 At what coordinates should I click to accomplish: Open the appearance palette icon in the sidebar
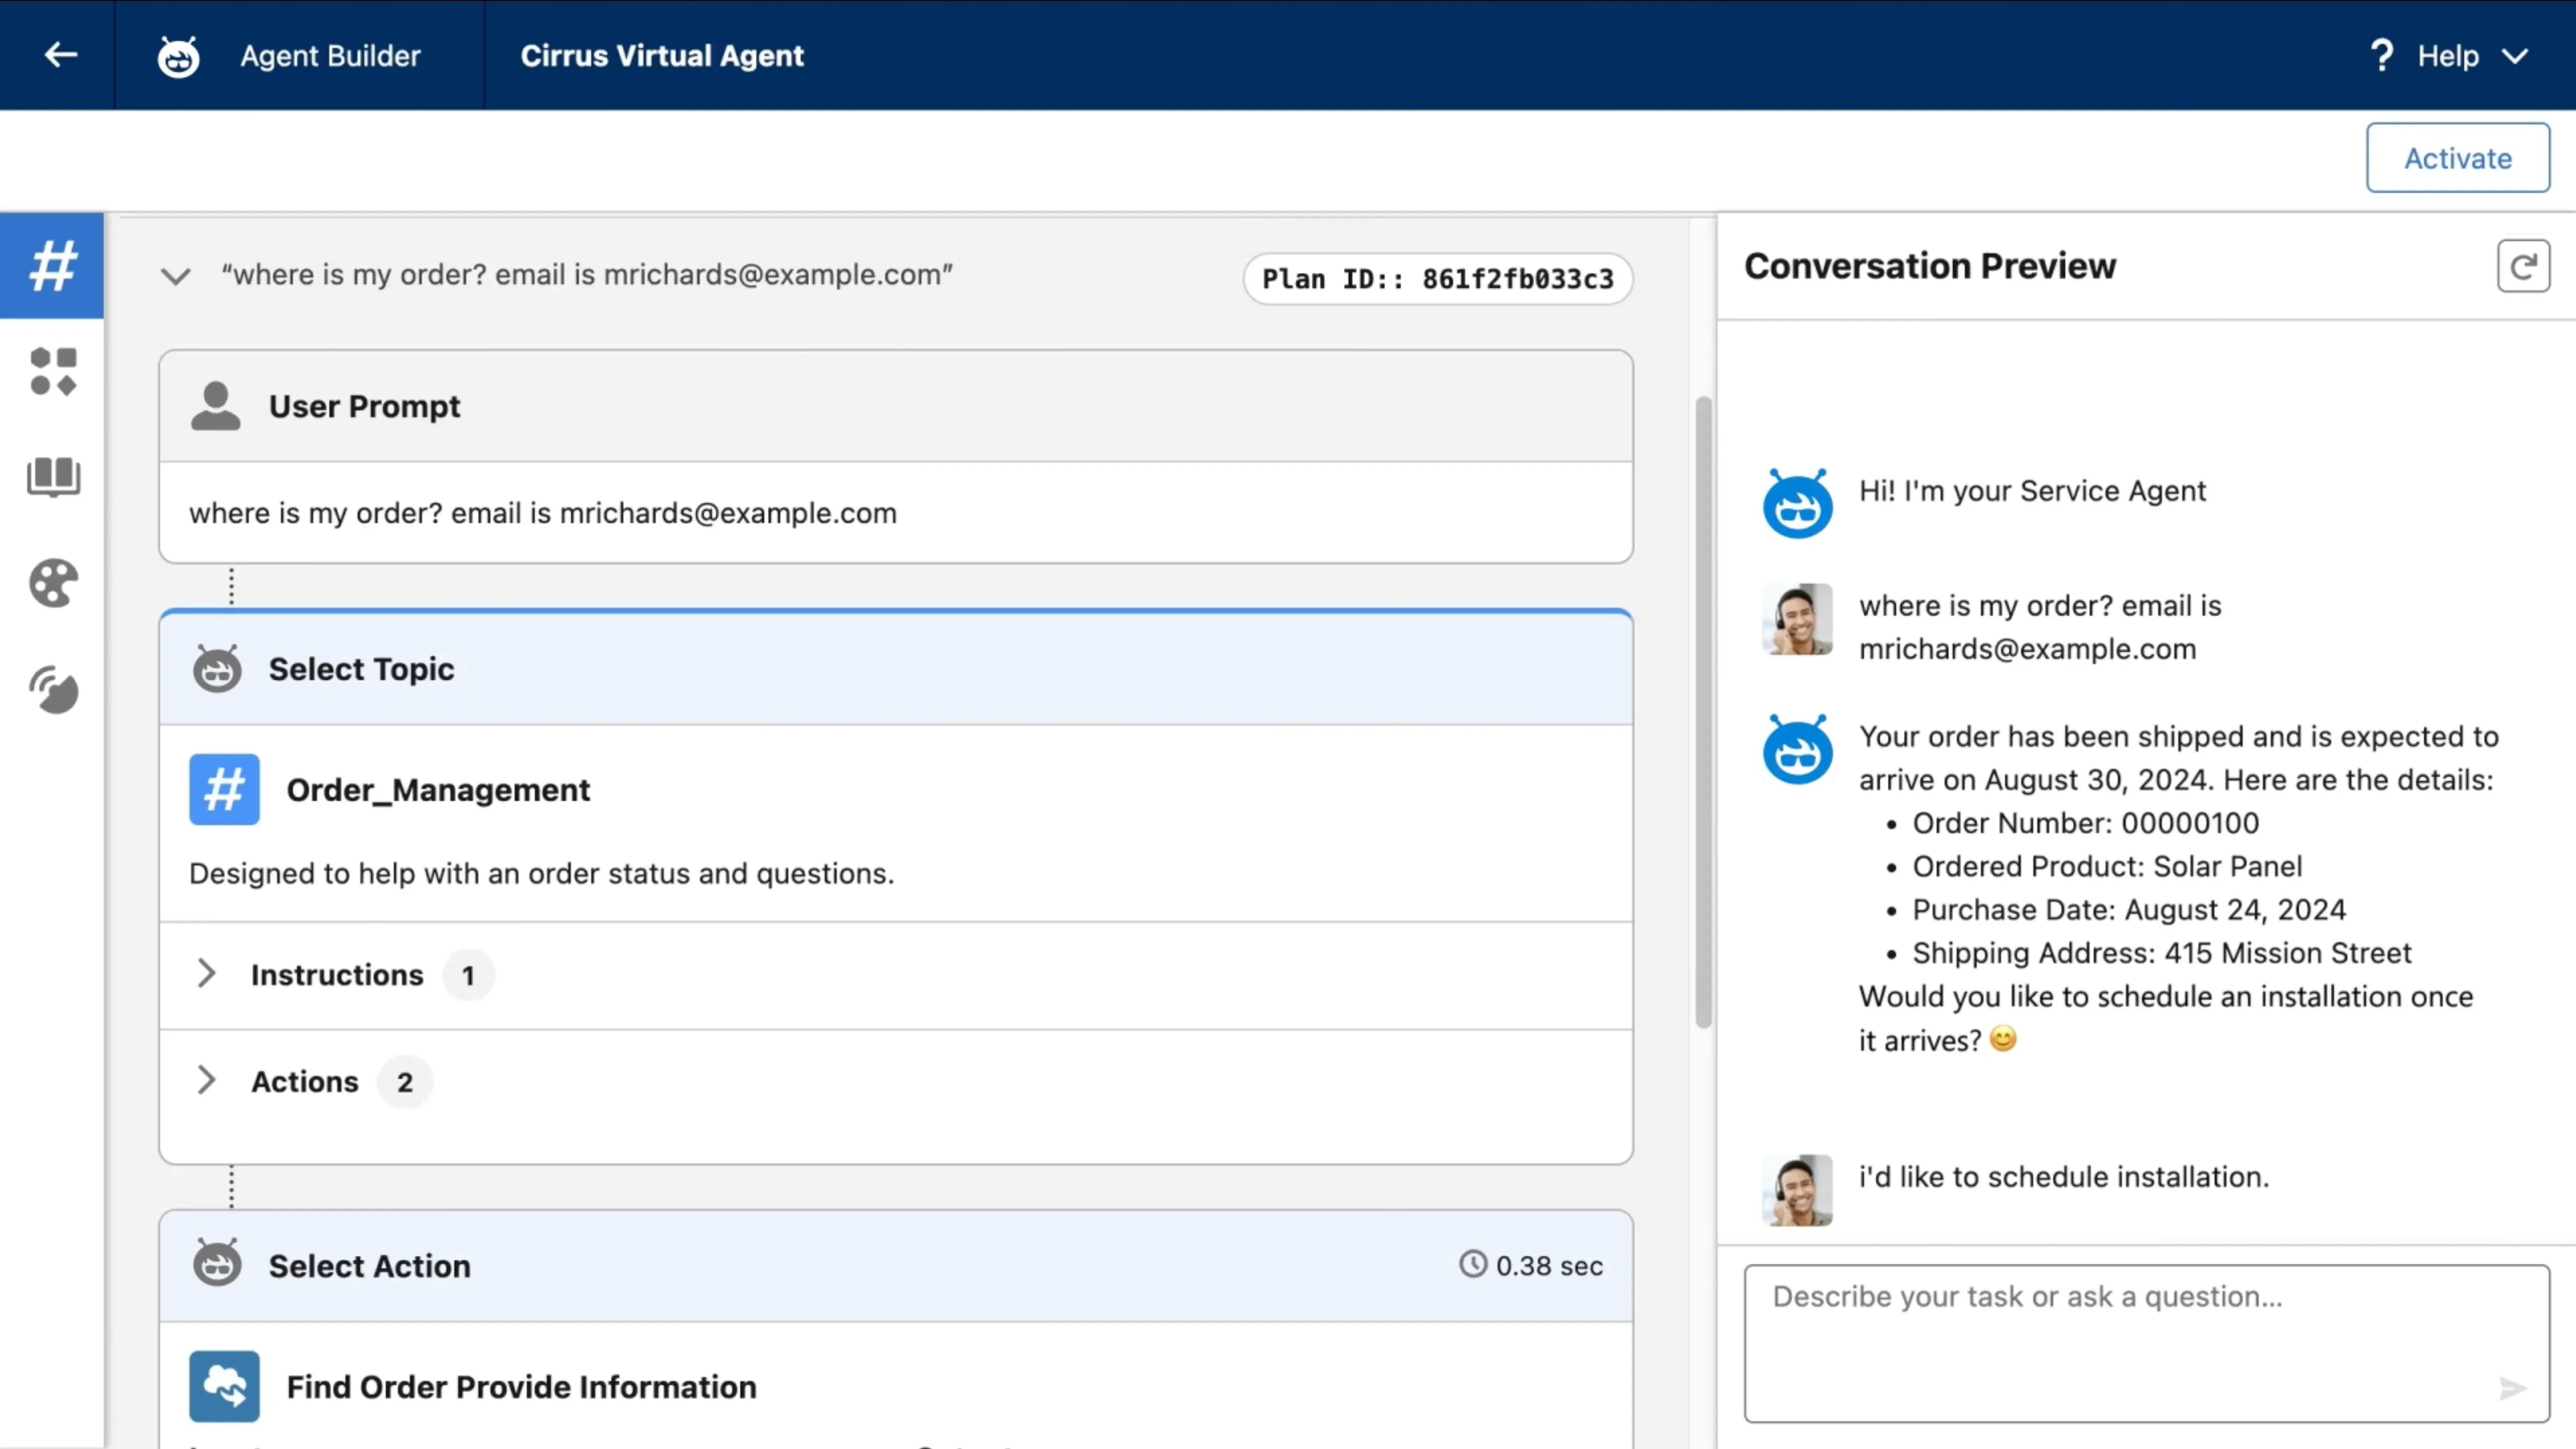[x=51, y=583]
